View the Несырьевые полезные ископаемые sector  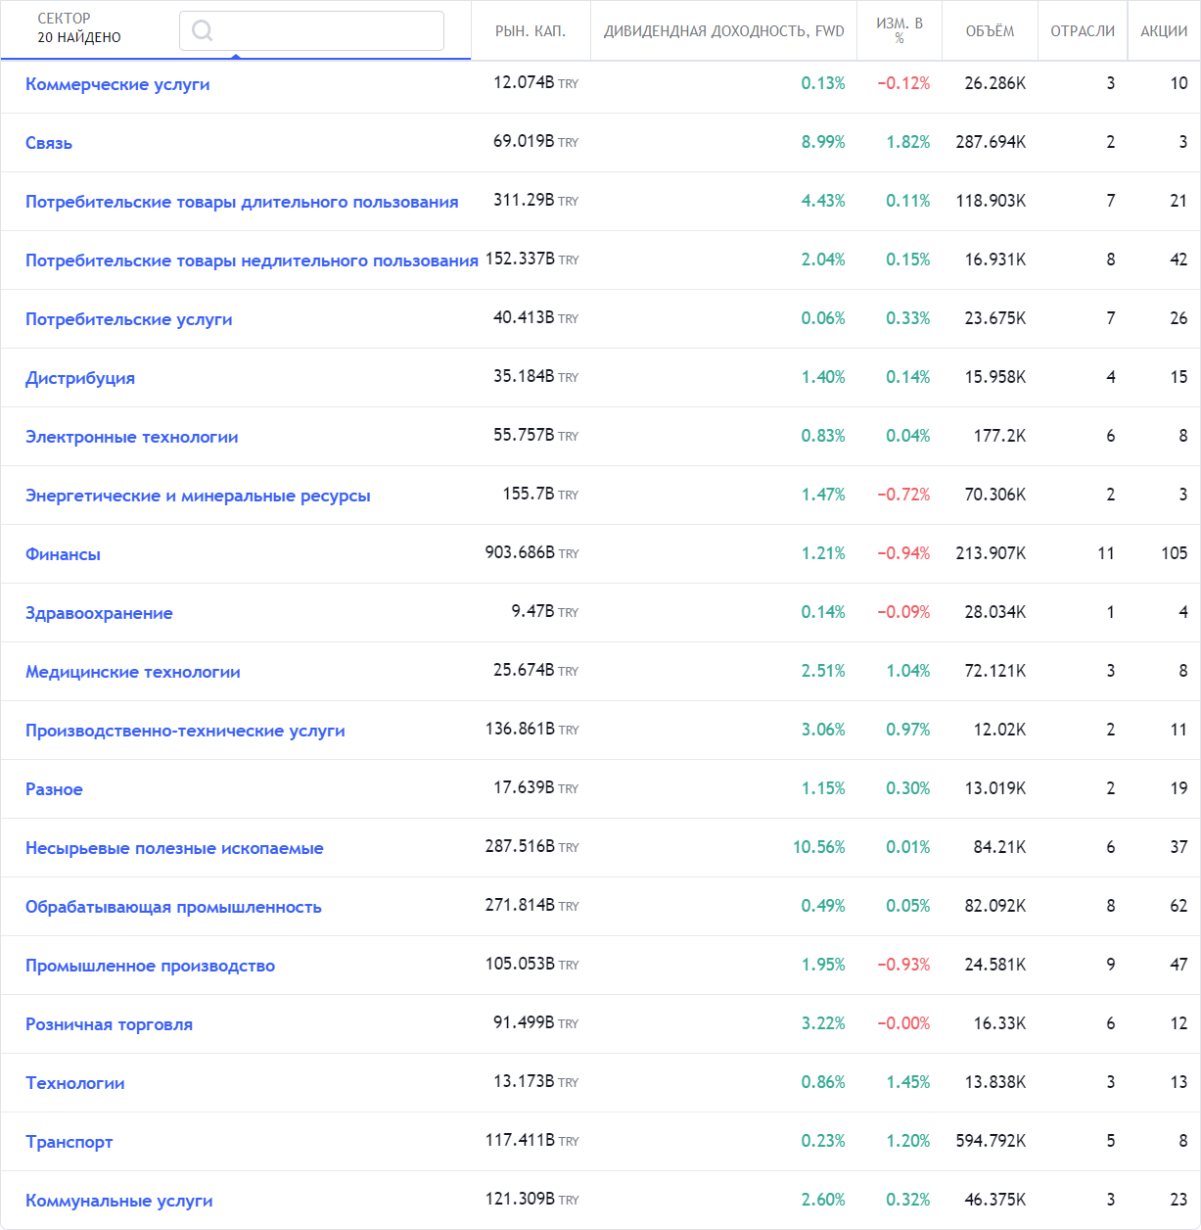174,848
